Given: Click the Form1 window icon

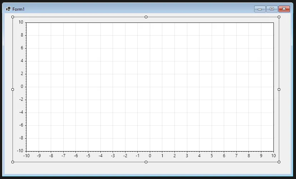Looking at the screenshot, I should click(8, 9).
